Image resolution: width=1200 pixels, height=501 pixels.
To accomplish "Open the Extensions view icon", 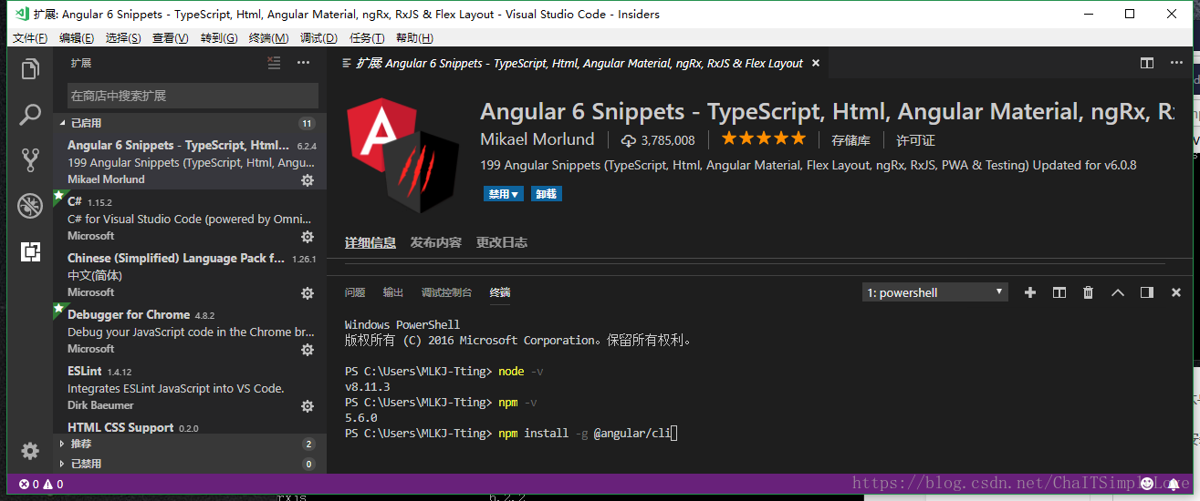I will [30, 251].
